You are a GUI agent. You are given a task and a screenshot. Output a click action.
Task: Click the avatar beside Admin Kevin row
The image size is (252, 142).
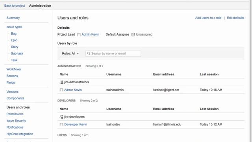click(x=61, y=90)
